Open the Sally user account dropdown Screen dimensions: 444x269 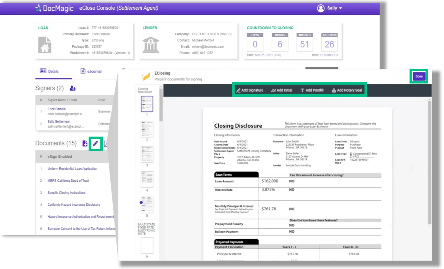(x=335, y=8)
